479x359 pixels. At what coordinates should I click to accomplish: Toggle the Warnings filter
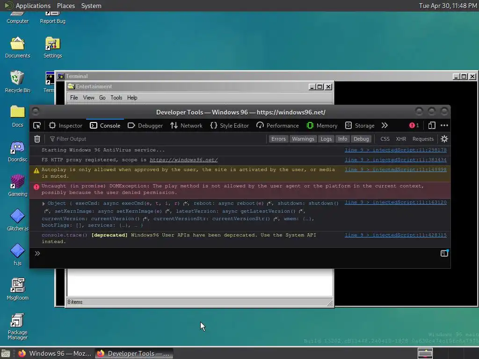click(x=303, y=139)
